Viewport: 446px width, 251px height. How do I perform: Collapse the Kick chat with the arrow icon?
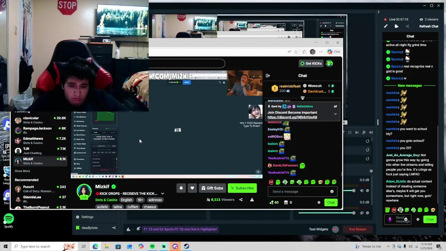(x=268, y=76)
